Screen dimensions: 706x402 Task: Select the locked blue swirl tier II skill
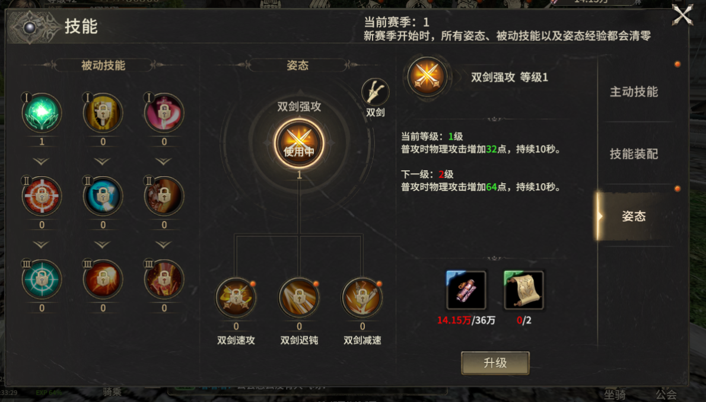103,196
